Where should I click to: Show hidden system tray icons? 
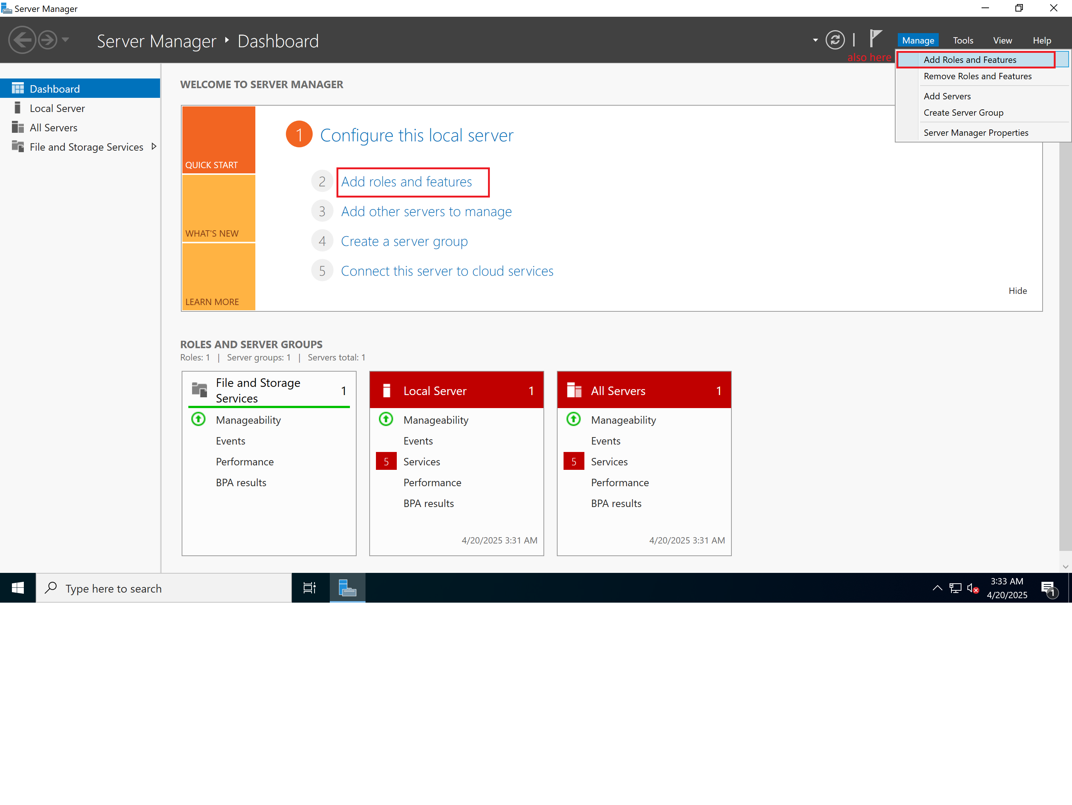[937, 588]
